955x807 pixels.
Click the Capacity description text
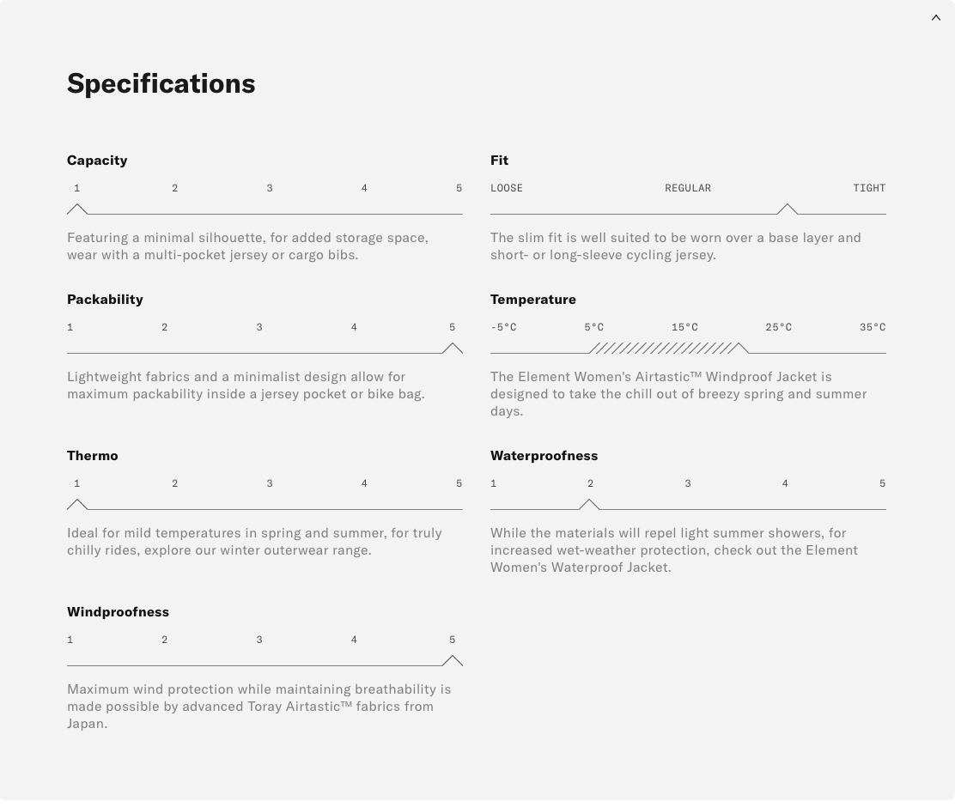pos(247,246)
